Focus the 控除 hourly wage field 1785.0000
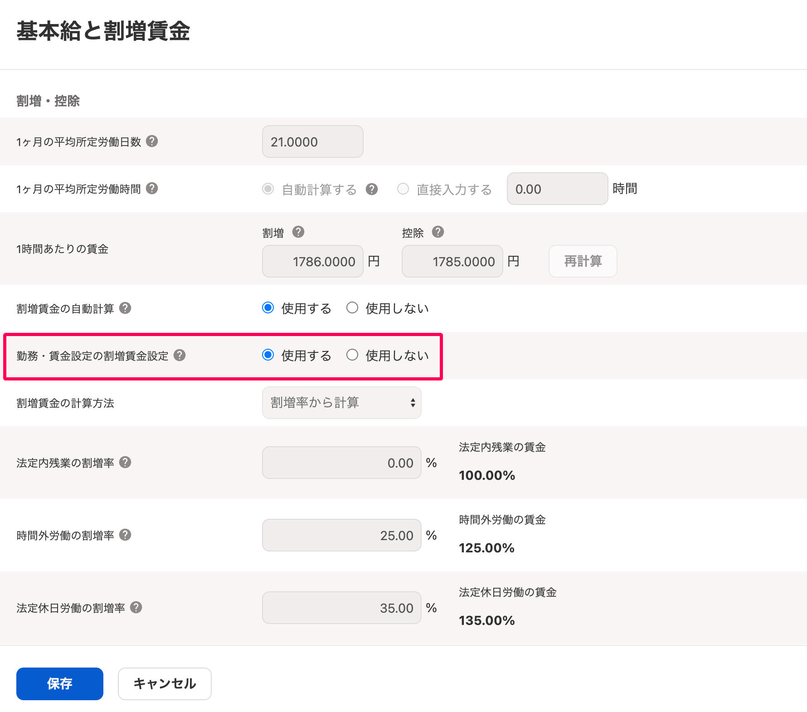Viewport: 807px width, 712px height. 452,261
